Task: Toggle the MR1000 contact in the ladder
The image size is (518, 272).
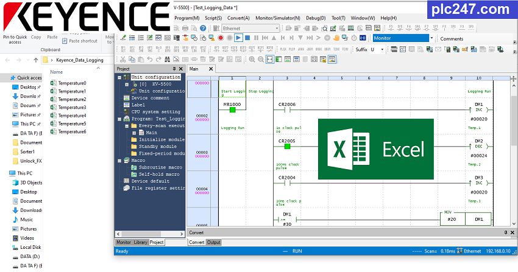Action: click(233, 110)
